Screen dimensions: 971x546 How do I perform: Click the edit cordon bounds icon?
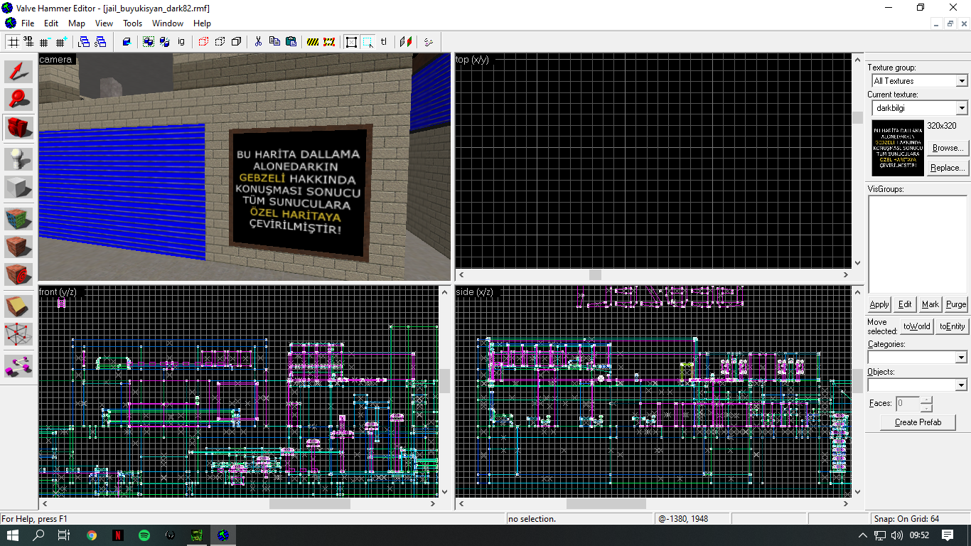pyautogui.click(x=329, y=42)
